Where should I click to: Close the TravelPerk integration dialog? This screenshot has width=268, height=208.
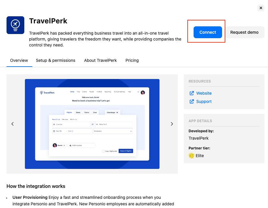tap(261, 8)
